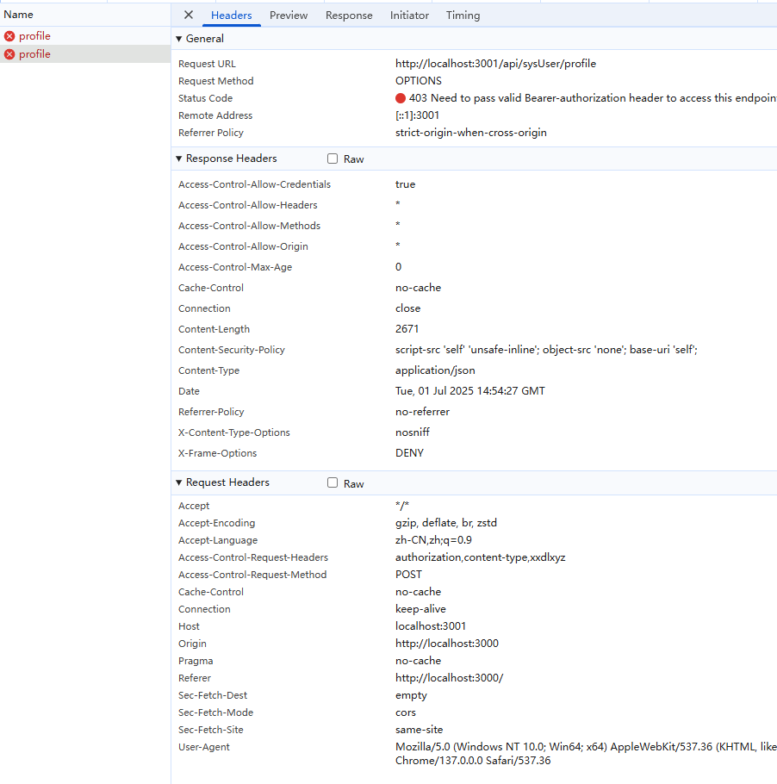Click the Accept value */*
Screen dimensions: 777x784
pyautogui.click(x=402, y=506)
